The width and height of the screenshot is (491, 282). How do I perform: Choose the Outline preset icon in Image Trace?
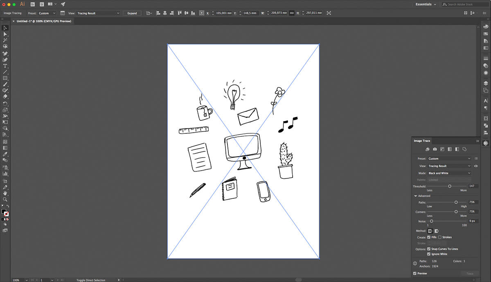[x=464, y=149]
